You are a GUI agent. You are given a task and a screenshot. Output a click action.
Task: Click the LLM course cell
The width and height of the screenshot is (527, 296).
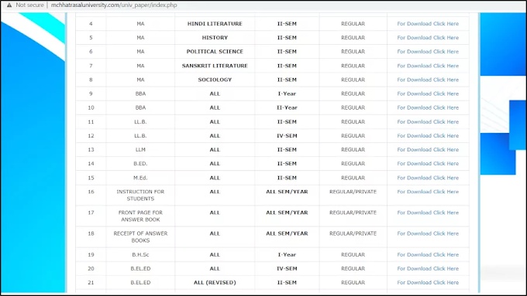click(140, 150)
